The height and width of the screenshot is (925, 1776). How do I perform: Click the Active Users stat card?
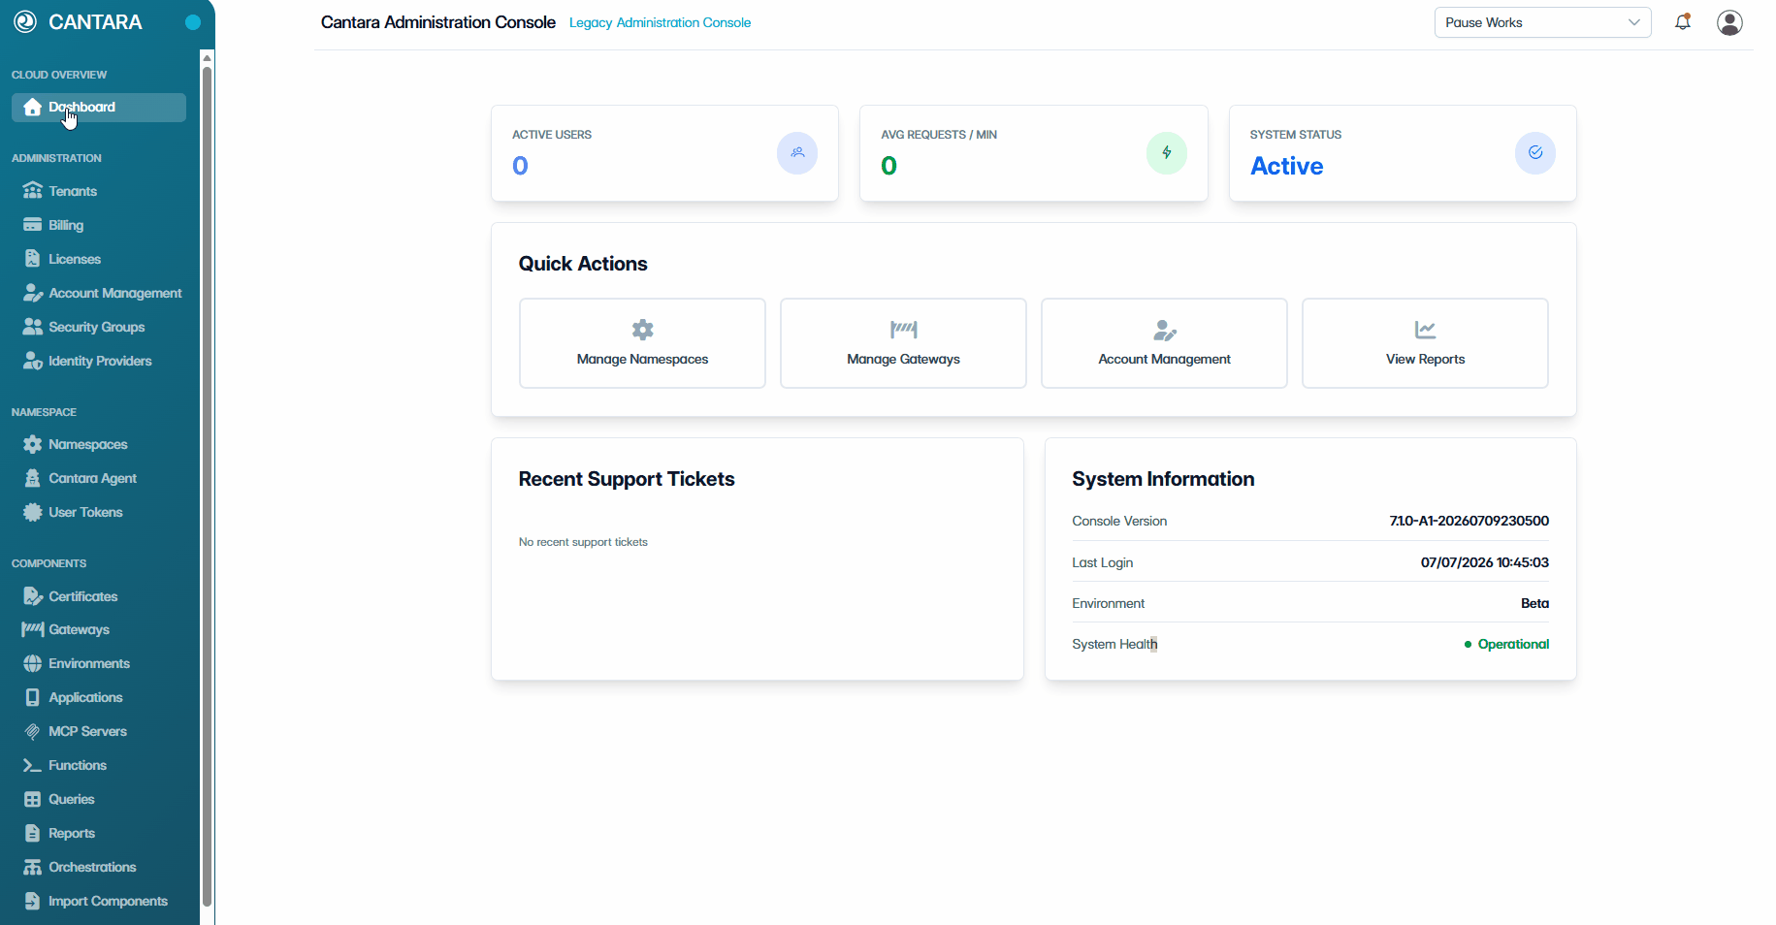click(x=664, y=153)
